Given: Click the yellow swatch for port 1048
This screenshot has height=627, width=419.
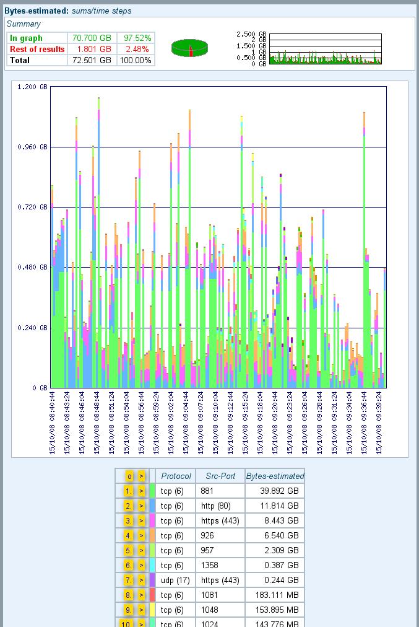Looking at the screenshot, I should (152, 610).
